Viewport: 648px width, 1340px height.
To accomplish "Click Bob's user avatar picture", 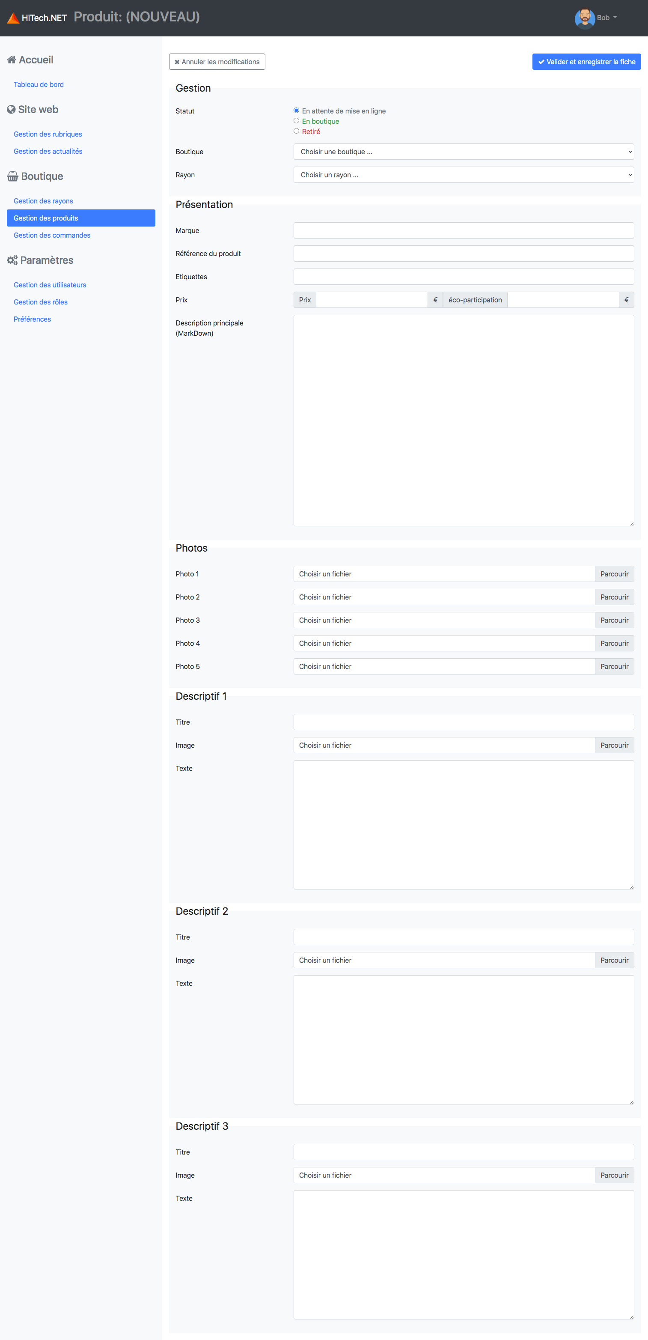I will tap(585, 18).
